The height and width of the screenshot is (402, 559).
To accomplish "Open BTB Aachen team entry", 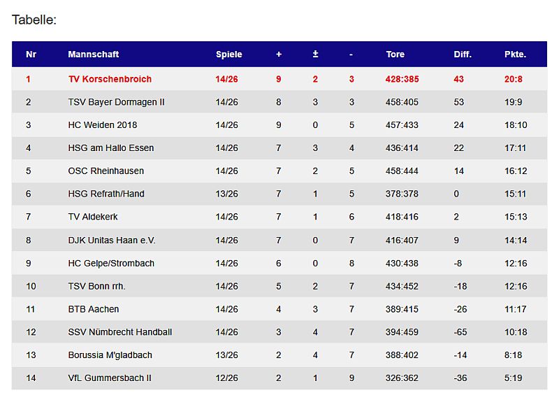I will [x=94, y=309].
